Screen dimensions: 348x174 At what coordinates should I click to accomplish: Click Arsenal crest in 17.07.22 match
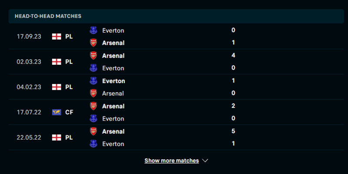tap(93, 106)
